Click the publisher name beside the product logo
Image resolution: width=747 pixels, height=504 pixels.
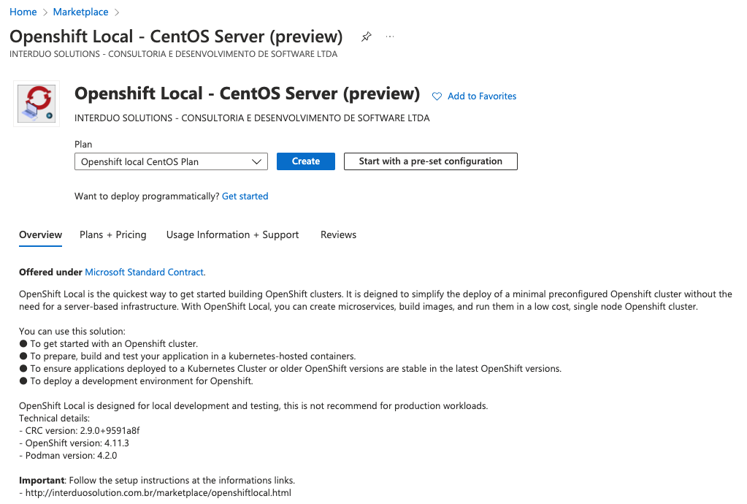[x=252, y=118]
